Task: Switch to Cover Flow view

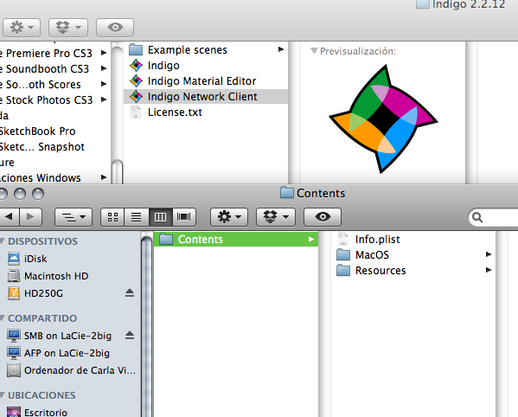Action: 184,217
